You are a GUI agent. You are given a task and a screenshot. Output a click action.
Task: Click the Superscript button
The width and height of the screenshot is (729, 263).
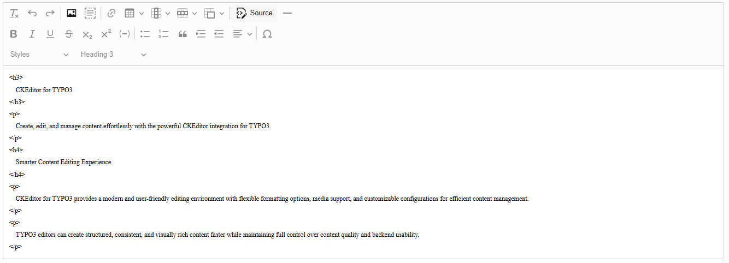[106, 34]
